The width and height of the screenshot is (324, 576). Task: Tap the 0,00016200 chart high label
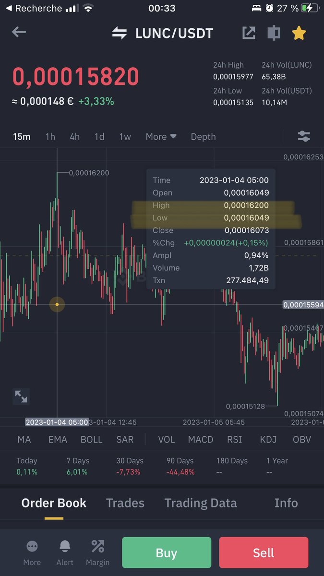pyautogui.click(x=89, y=173)
